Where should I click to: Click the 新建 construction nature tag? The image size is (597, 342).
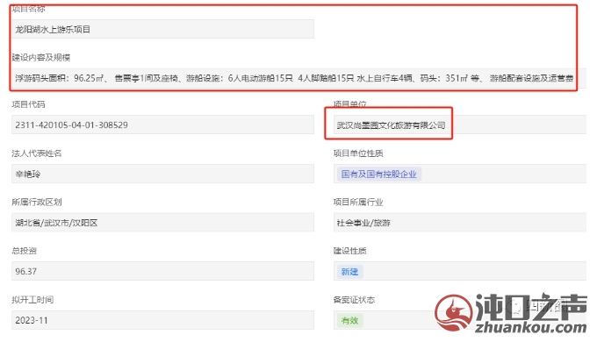pos(349,272)
